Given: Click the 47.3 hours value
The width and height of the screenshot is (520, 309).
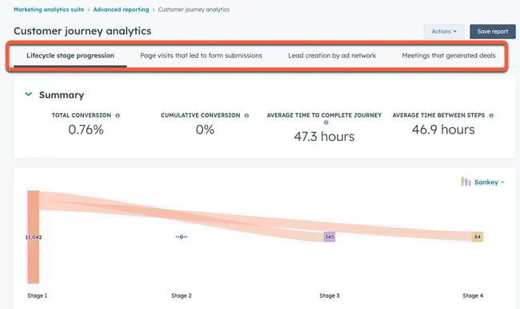Looking at the screenshot, I should 324,136.
